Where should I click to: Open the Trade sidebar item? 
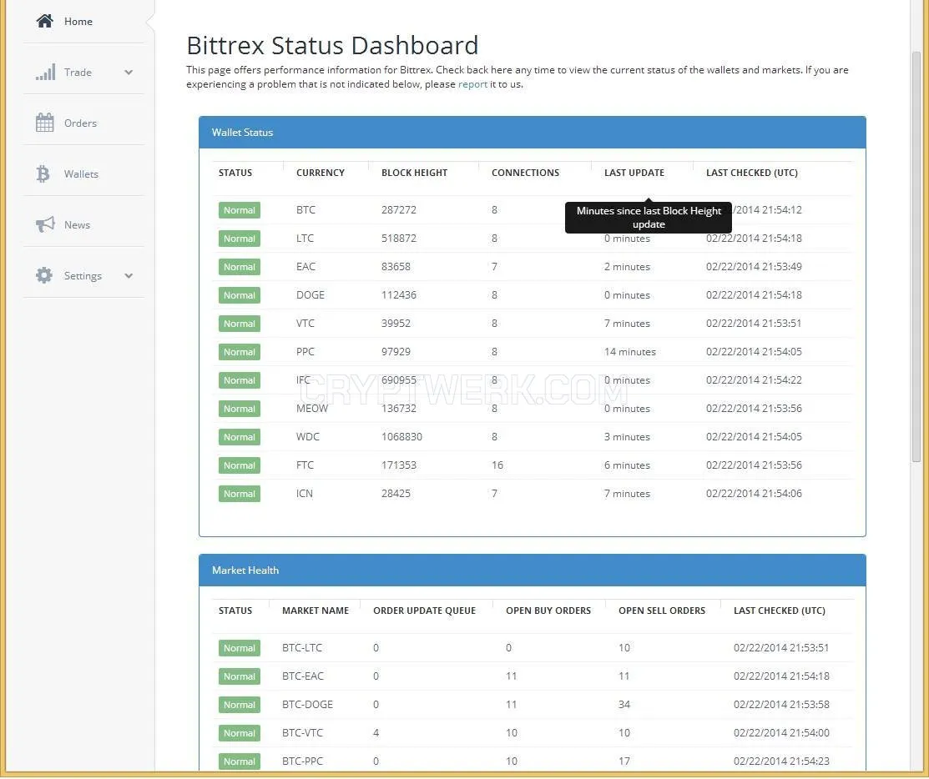(83, 73)
